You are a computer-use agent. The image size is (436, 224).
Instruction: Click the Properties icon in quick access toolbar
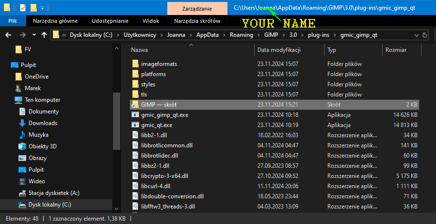point(23,8)
